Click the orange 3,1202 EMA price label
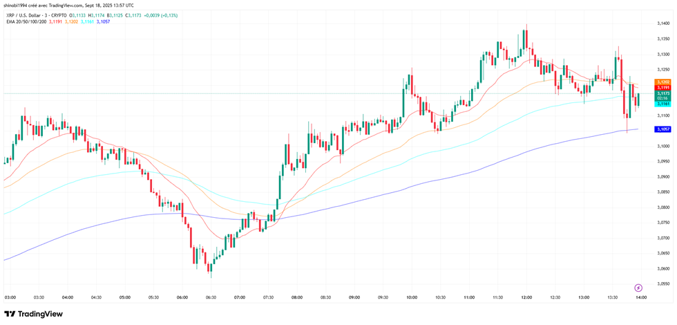677x325 pixels. (x=662, y=82)
